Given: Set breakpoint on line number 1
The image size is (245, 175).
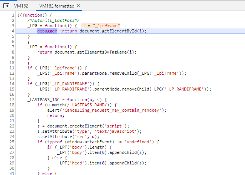Looking at the screenshot, I should point(13,15).
